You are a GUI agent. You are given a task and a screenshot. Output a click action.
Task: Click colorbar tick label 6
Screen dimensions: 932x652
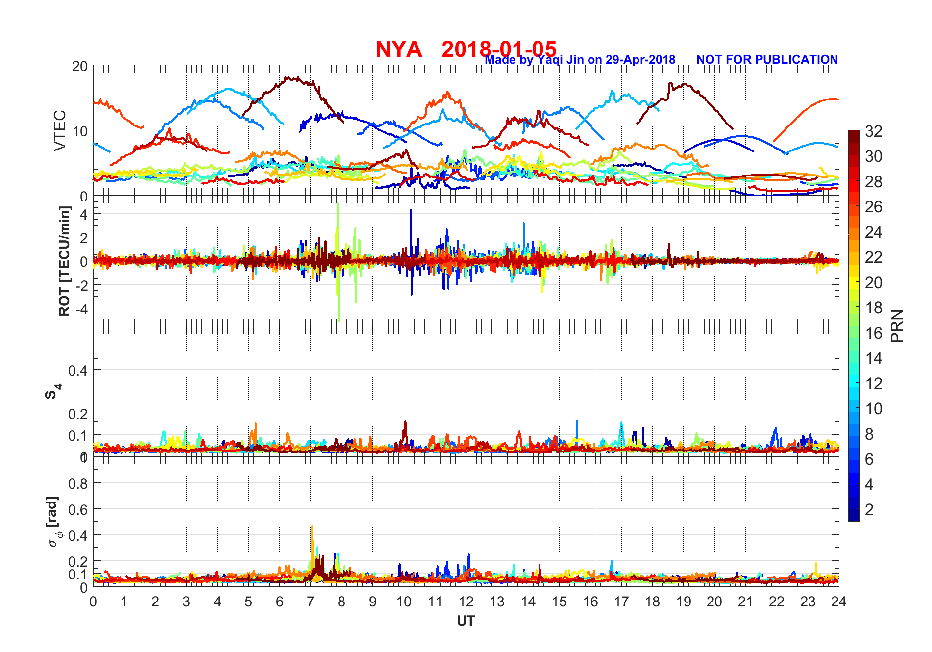tap(869, 459)
